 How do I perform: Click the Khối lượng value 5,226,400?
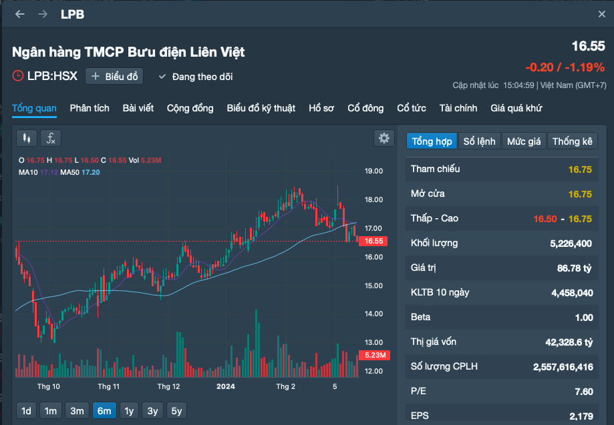(571, 244)
